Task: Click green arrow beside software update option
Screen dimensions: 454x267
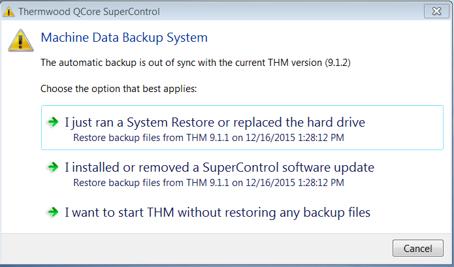Action: [x=53, y=167]
